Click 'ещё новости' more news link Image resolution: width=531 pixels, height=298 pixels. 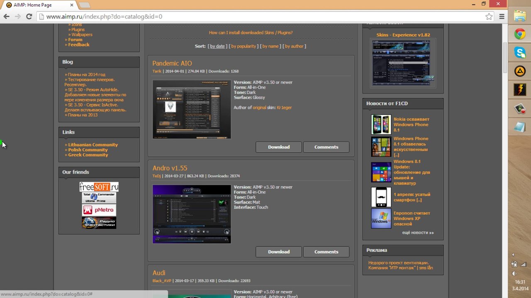coord(418,233)
